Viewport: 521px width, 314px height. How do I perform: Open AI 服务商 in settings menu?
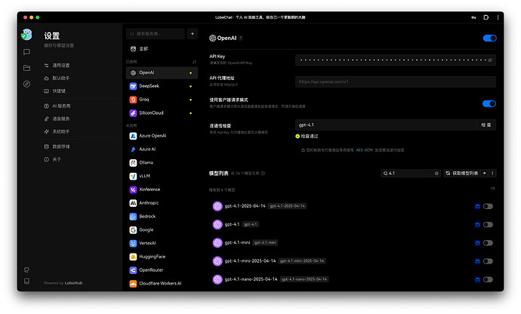[80, 106]
